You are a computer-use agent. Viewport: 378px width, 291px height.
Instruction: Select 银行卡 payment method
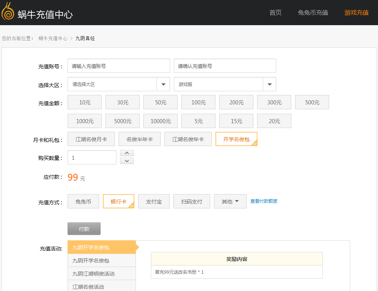click(118, 202)
